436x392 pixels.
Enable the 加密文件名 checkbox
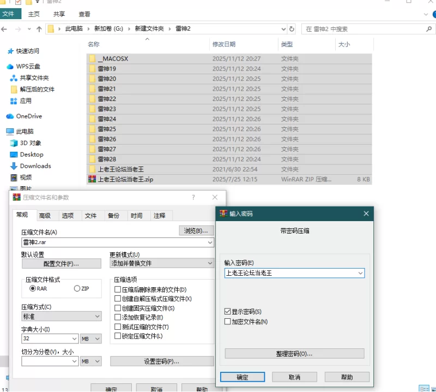228,322
